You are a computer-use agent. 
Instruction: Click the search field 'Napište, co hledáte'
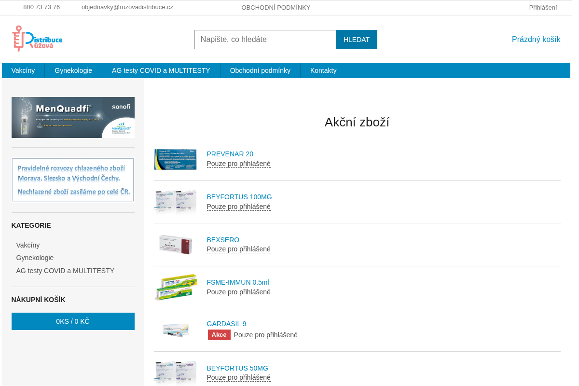point(265,40)
